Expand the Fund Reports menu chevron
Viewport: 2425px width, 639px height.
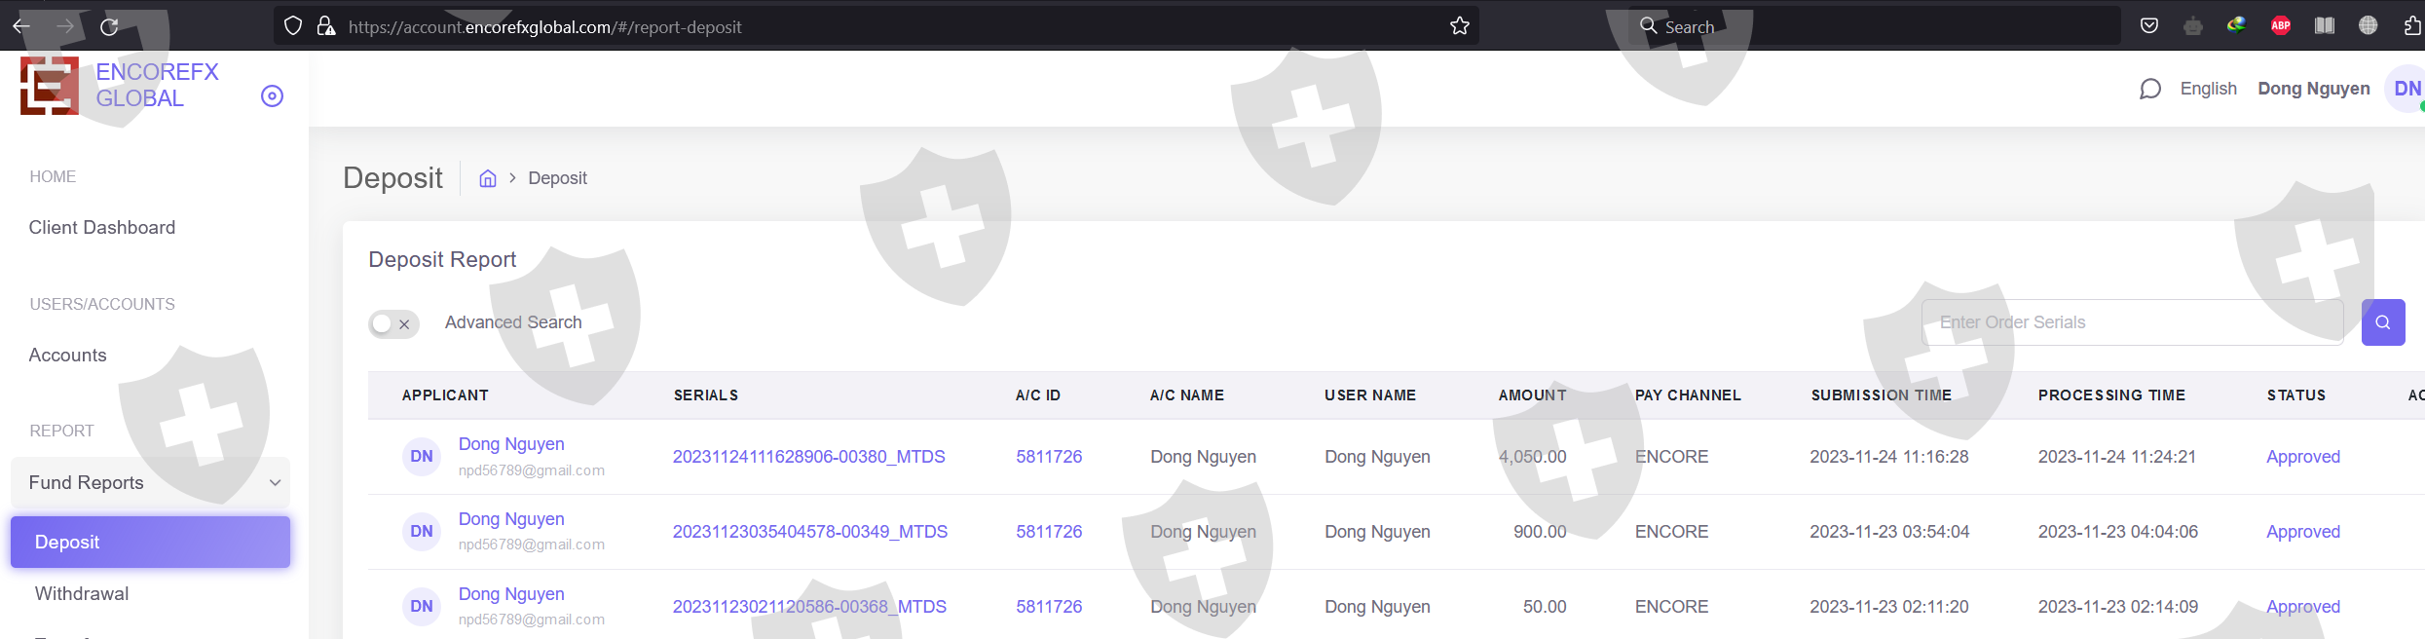(x=275, y=482)
